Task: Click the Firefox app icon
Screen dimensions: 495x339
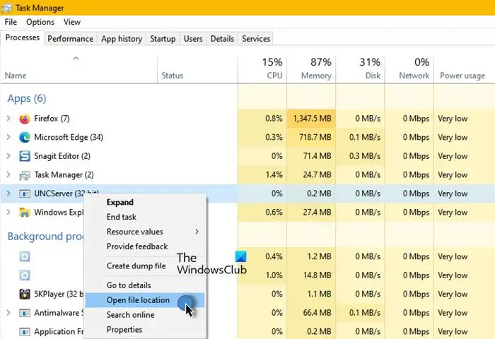Action: tap(25, 119)
